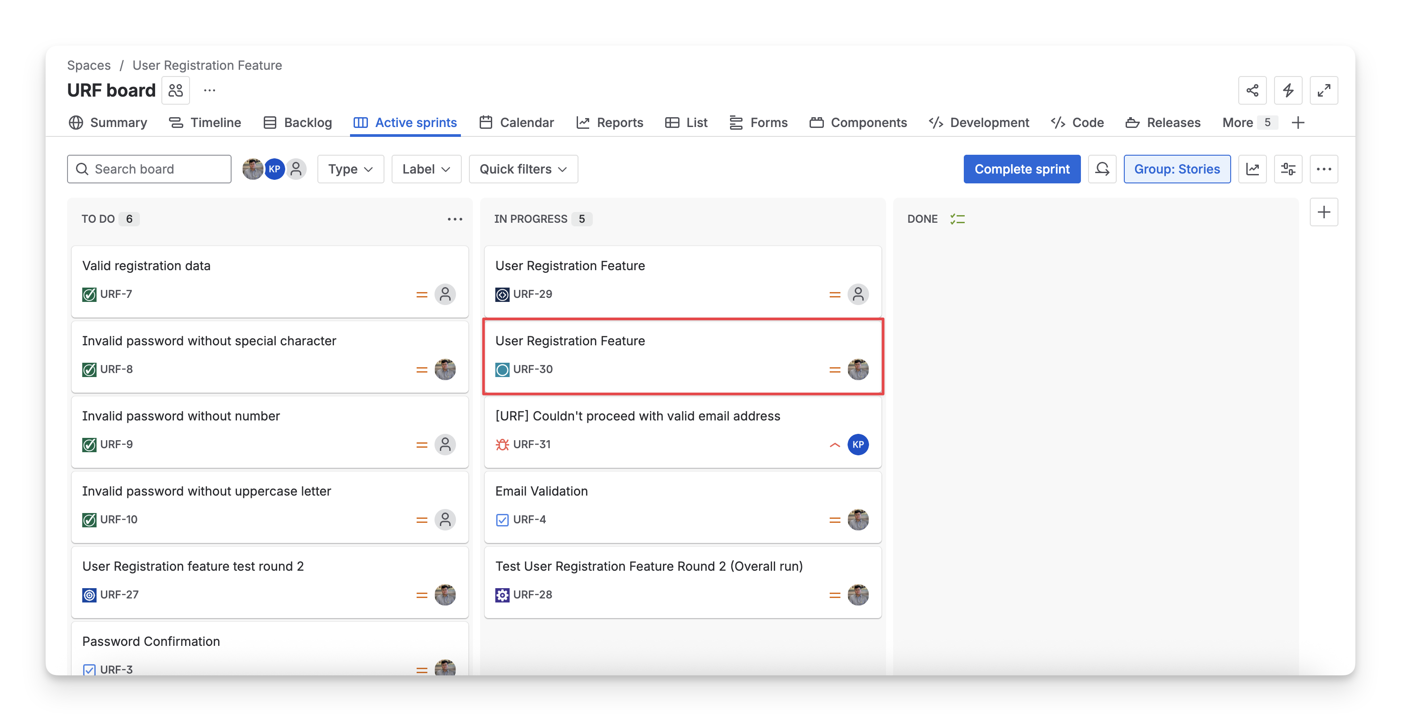
Task: Click the Complete sprint button
Action: point(1021,169)
